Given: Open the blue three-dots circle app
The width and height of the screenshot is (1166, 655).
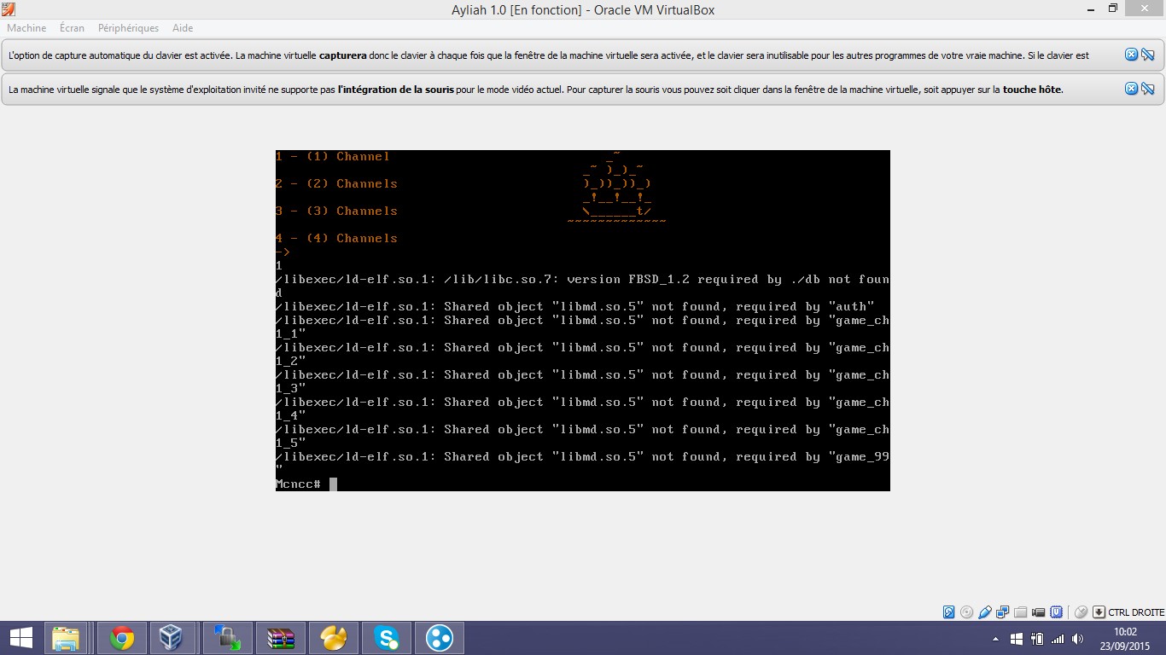Looking at the screenshot, I should 439,638.
